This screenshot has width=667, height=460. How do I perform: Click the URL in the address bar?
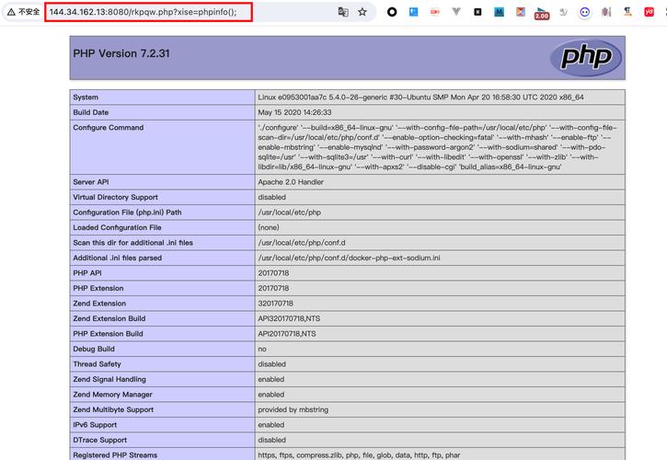(x=143, y=12)
